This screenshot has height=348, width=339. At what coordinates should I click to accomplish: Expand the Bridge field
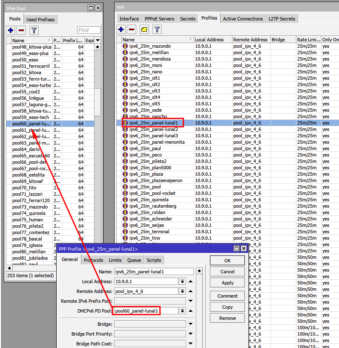coord(190,324)
